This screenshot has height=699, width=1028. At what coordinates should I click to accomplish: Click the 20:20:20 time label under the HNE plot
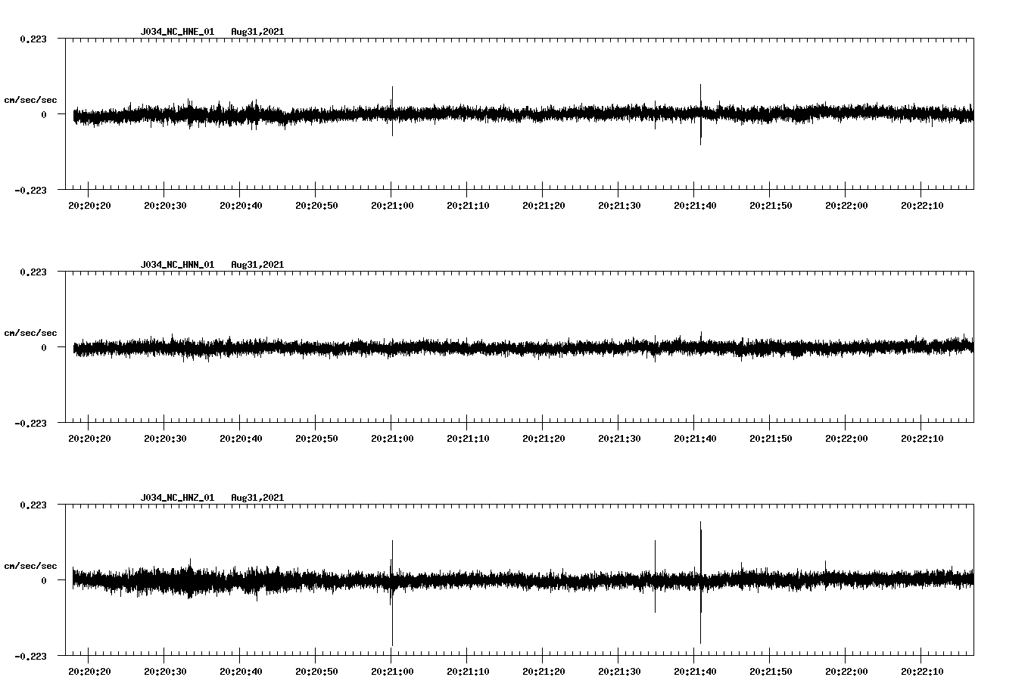tap(89, 205)
